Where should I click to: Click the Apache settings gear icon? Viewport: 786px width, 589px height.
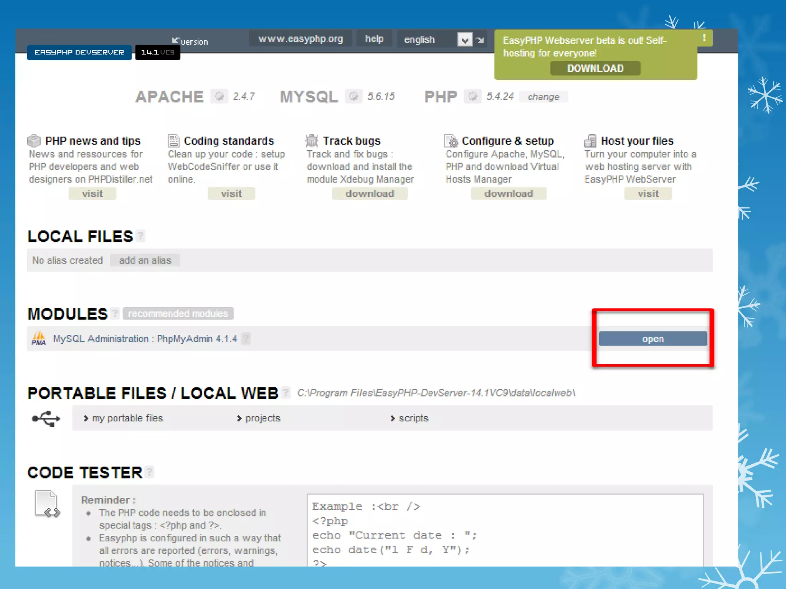click(x=219, y=96)
